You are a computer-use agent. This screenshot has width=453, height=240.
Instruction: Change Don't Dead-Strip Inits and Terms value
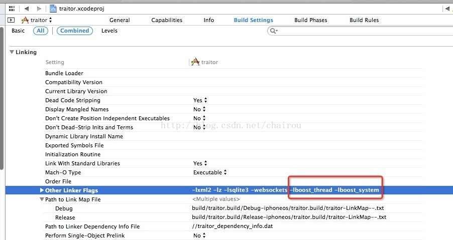(199, 127)
